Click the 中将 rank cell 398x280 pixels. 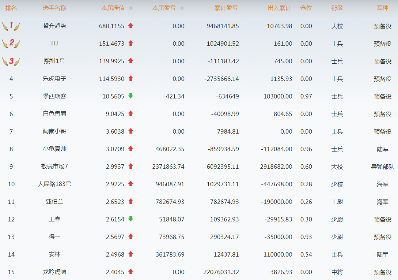(337, 272)
